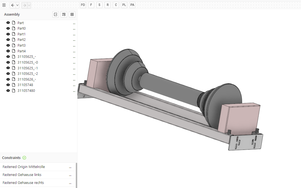Viewport: 301px width, 188px height.
Task: Hide Part2 with its eye icon
Action: 8,40
